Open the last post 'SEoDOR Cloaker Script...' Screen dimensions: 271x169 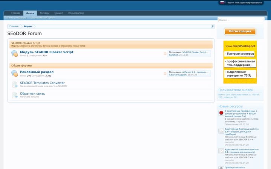click(x=195, y=52)
